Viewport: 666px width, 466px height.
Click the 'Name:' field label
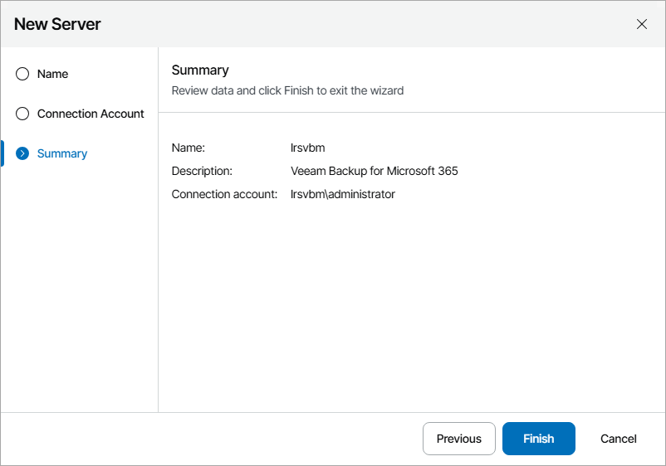pyautogui.click(x=188, y=148)
